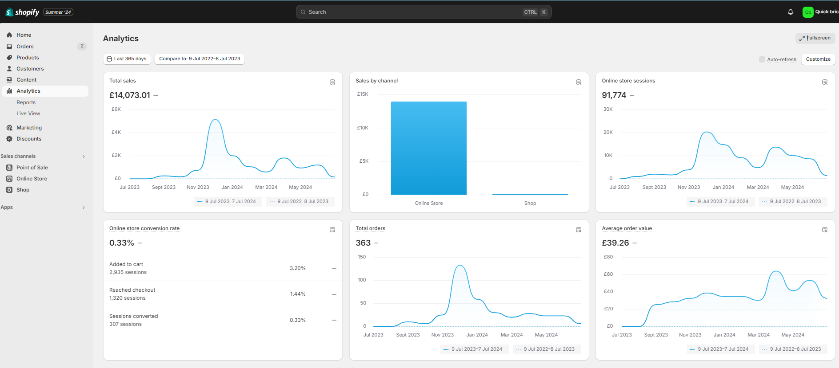Open report icon on Sales by channel card
The image size is (839, 368).
click(x=579, y=82)
